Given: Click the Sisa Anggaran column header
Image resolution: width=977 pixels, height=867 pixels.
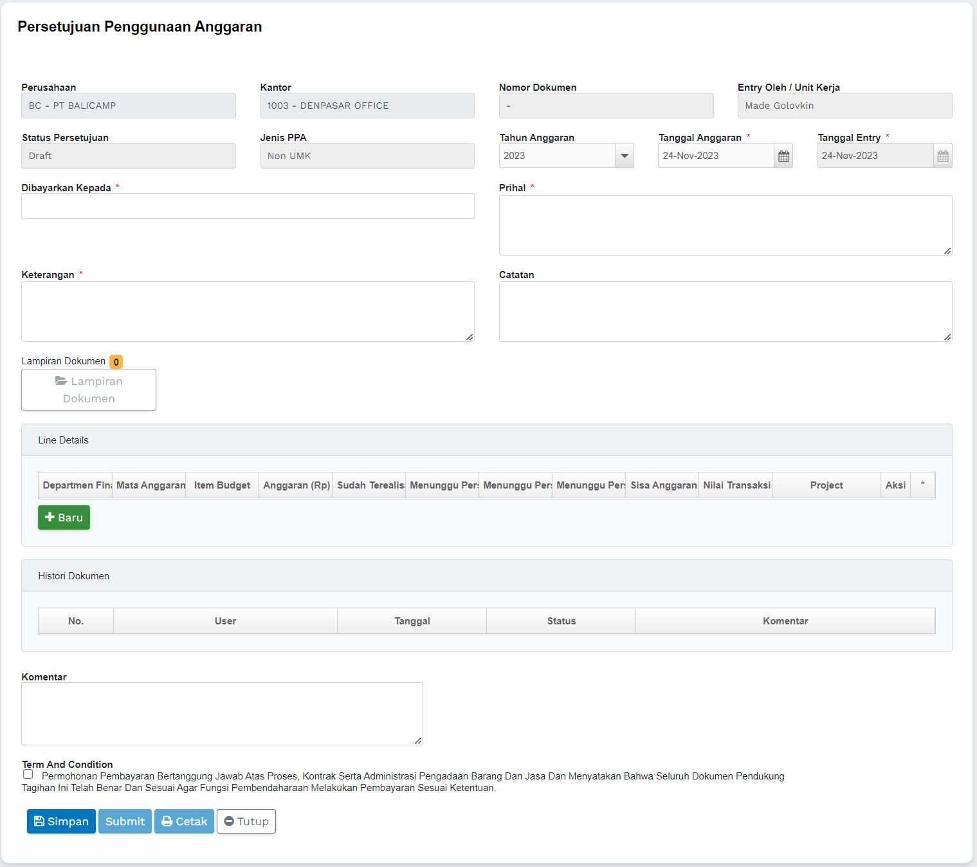Looking at the screenshot, I should pos(662,485).
